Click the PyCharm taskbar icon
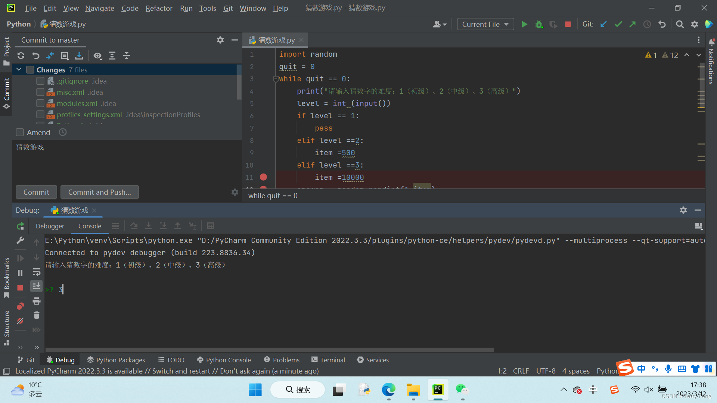This screenshot has width=717, height=403. pyautogui.click(x=437, y=389)
